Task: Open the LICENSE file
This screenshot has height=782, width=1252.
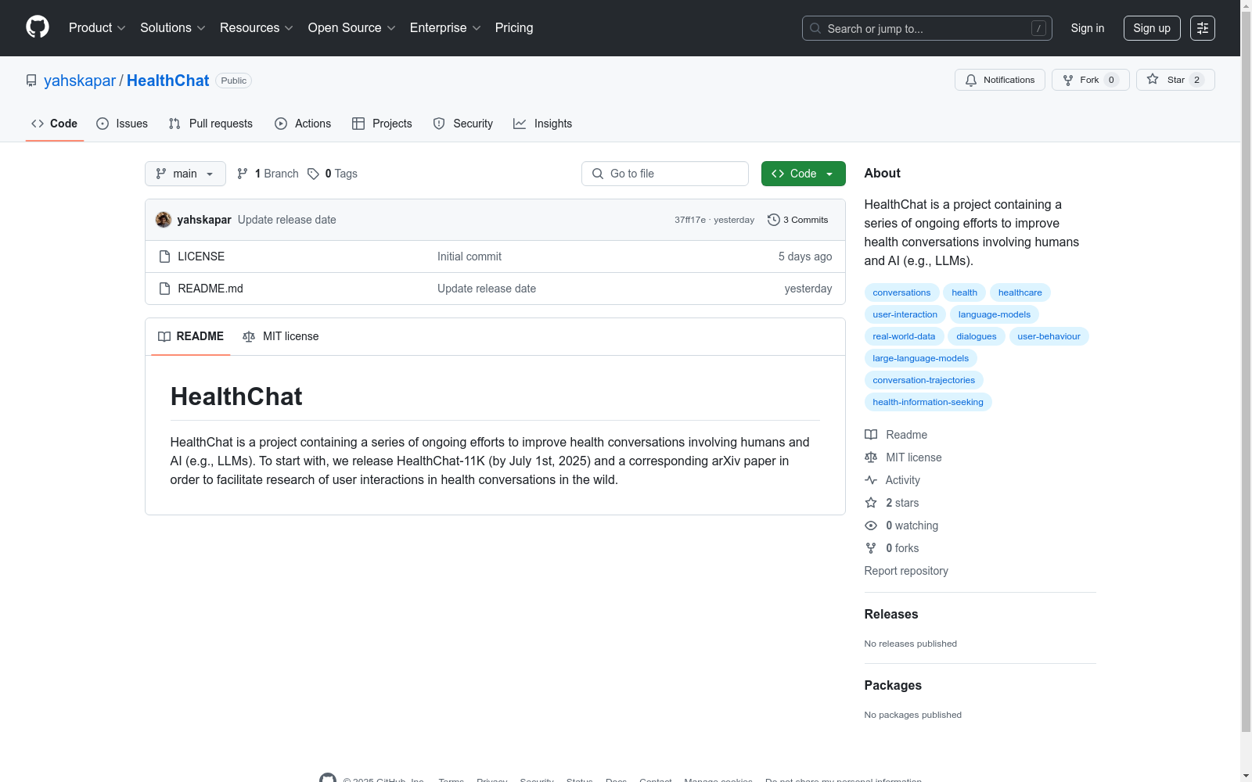Action: point(201,256)
